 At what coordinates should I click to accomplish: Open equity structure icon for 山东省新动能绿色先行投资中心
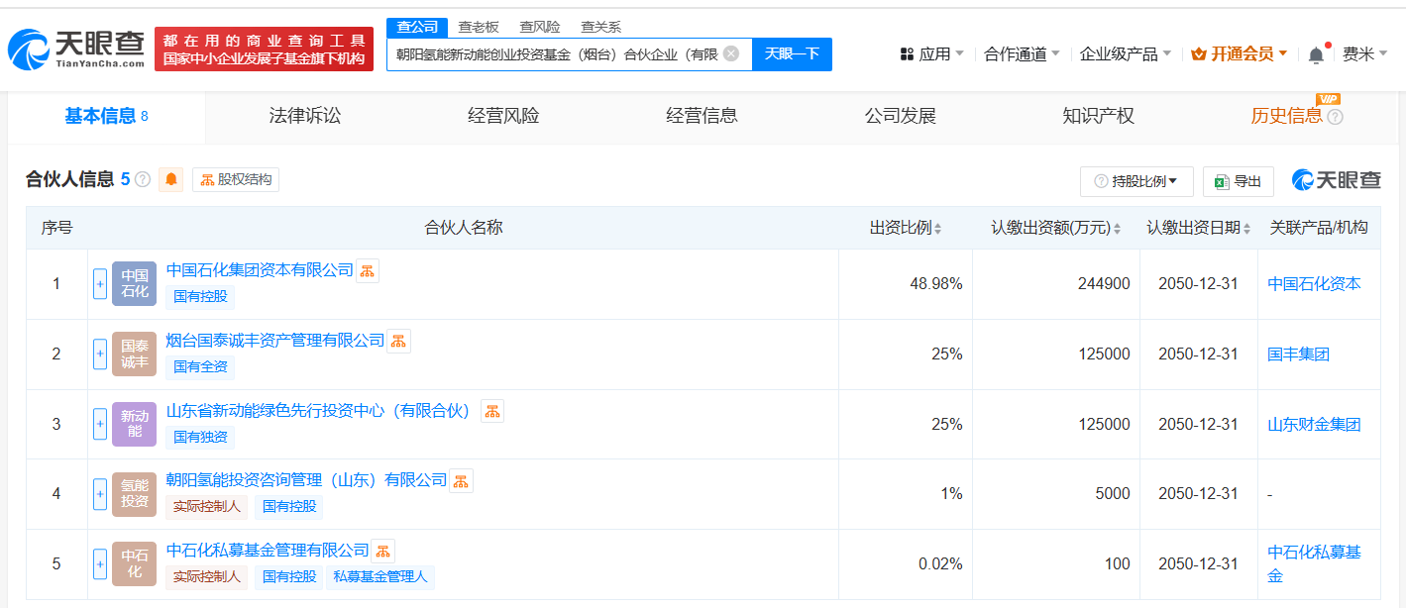click(x=492, y=411)
